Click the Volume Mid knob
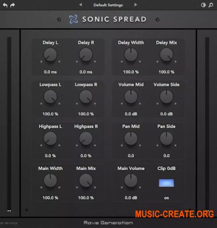The width and height of the screenshot is (217, 228). click(131, 97)
